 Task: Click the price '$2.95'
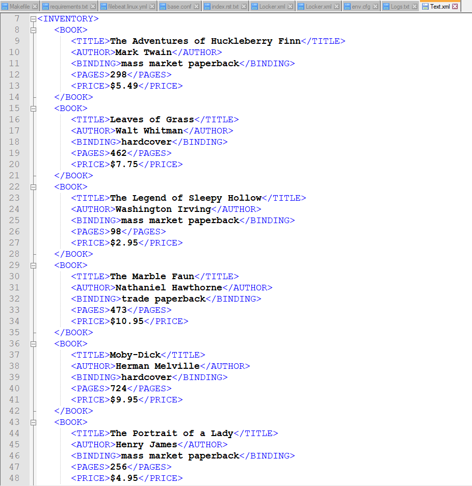pyautogui.click(x=124, y=242)
